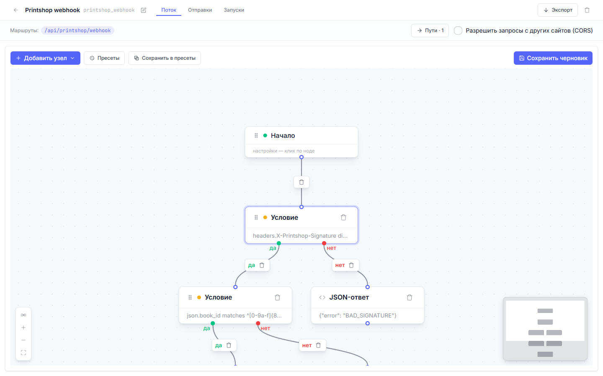Remove the нет edge below the json.book_id condition
The image size is (603, 376).
tap(318, 346)
